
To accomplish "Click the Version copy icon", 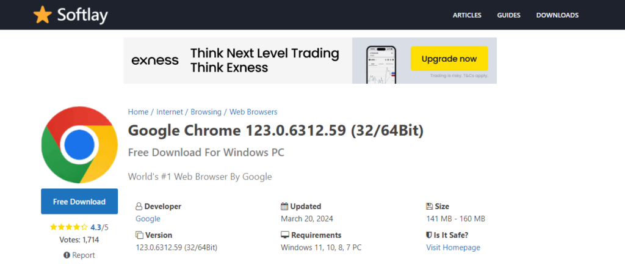I will pos(139,235).
